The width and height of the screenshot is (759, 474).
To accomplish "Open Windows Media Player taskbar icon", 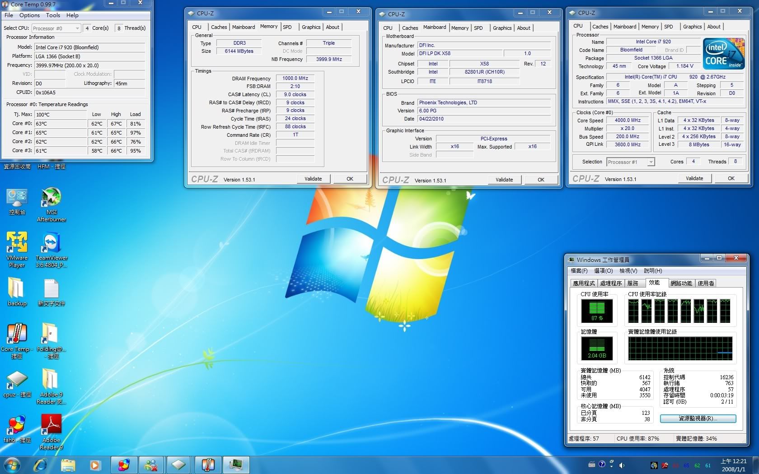I will (95, 465).
